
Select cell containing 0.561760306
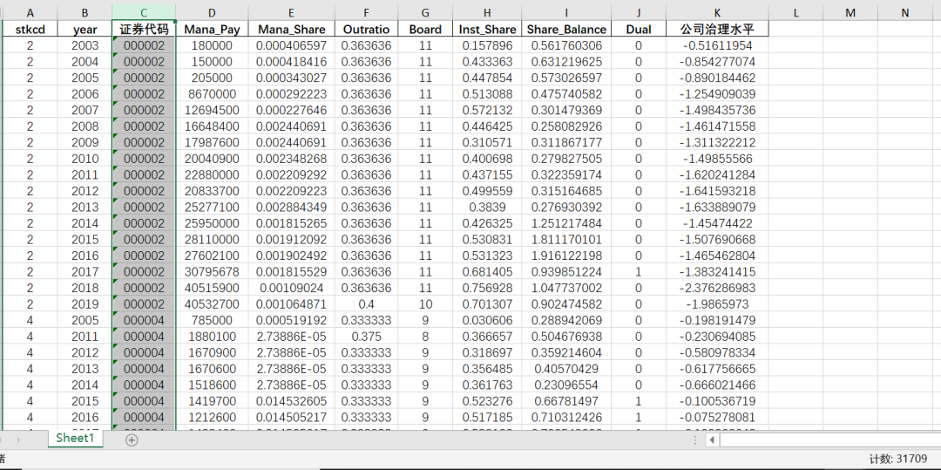566,45
